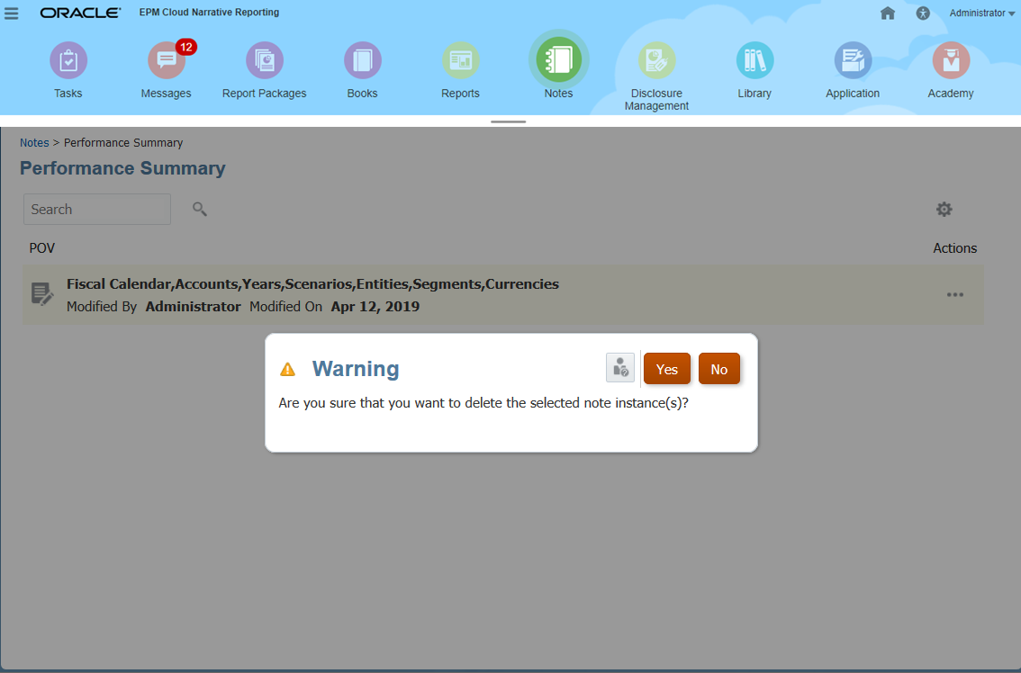Open the Tasks icon

68,60
